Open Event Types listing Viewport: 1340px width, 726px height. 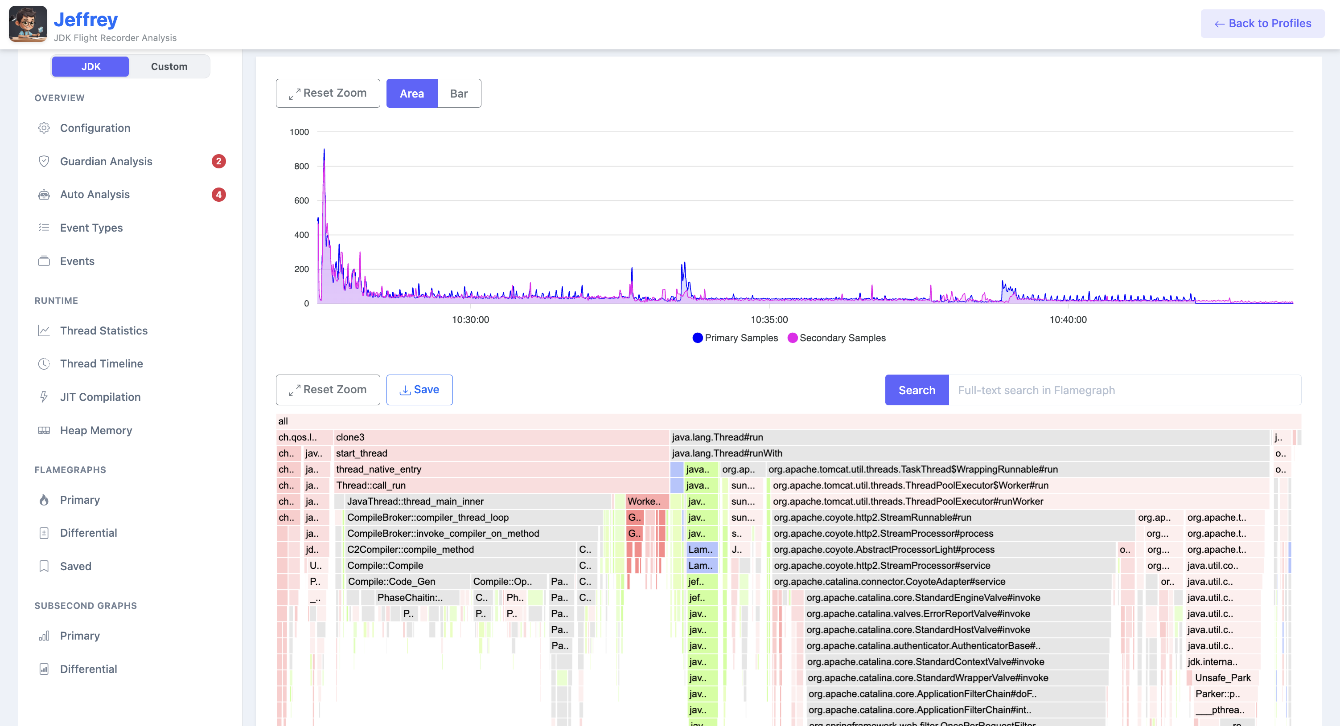(x=91, y=228)
